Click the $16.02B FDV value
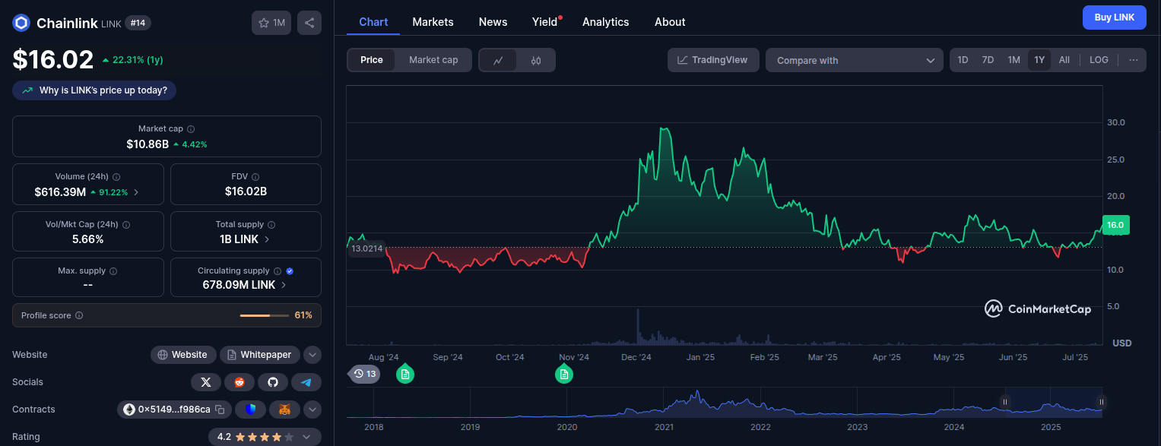This screenshot has width=1161, height=446. click(x=246, y=191)
